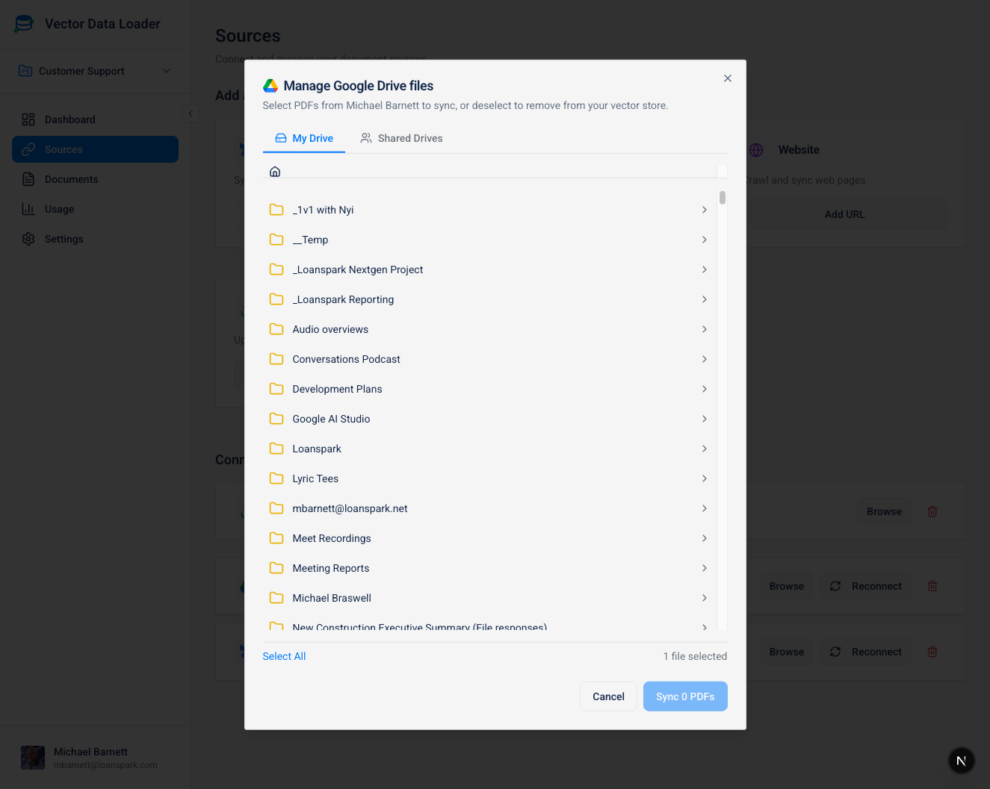The image size is (990, 789).
Task: Click the Google Drive icon in the dialog header
Action: [x=270, y=84]
